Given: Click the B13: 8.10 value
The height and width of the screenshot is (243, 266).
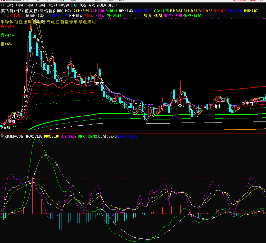Looking at the screenshot, I should coord(220,11).
